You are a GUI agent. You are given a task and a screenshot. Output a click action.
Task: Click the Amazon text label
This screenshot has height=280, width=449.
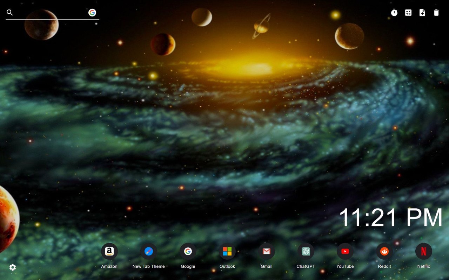point(109,266)
